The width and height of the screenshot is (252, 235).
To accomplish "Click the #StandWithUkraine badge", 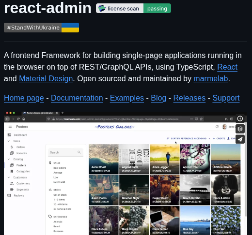I will [x=41, y=28].
